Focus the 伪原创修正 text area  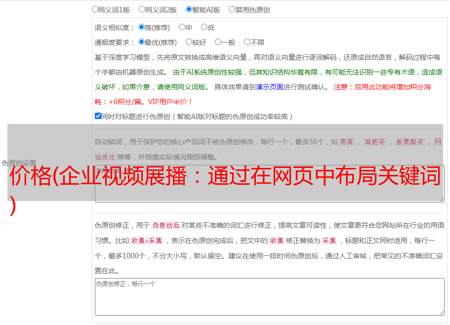coord(269,296)
